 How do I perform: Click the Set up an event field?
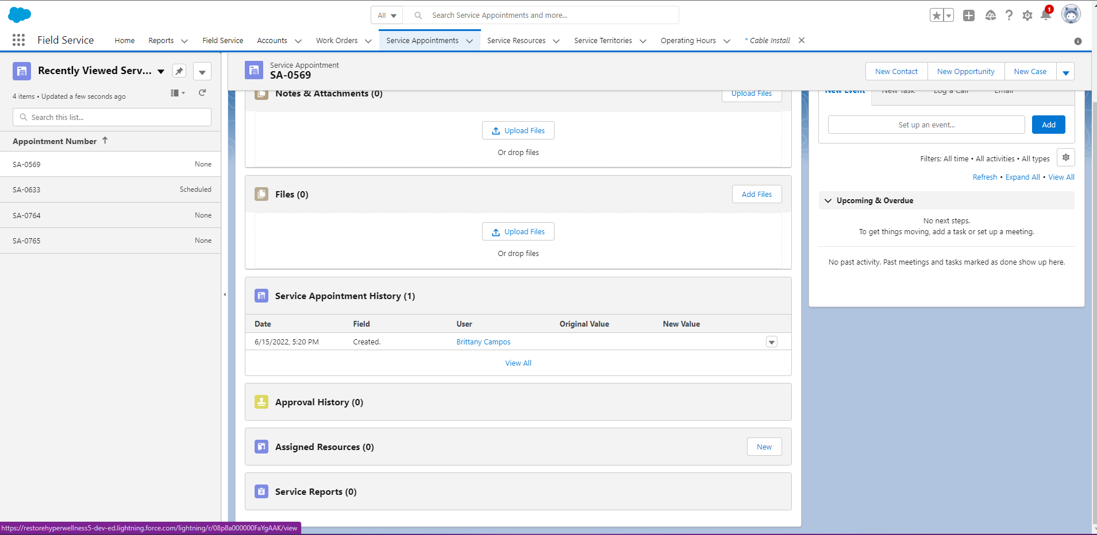click(926, 125)
